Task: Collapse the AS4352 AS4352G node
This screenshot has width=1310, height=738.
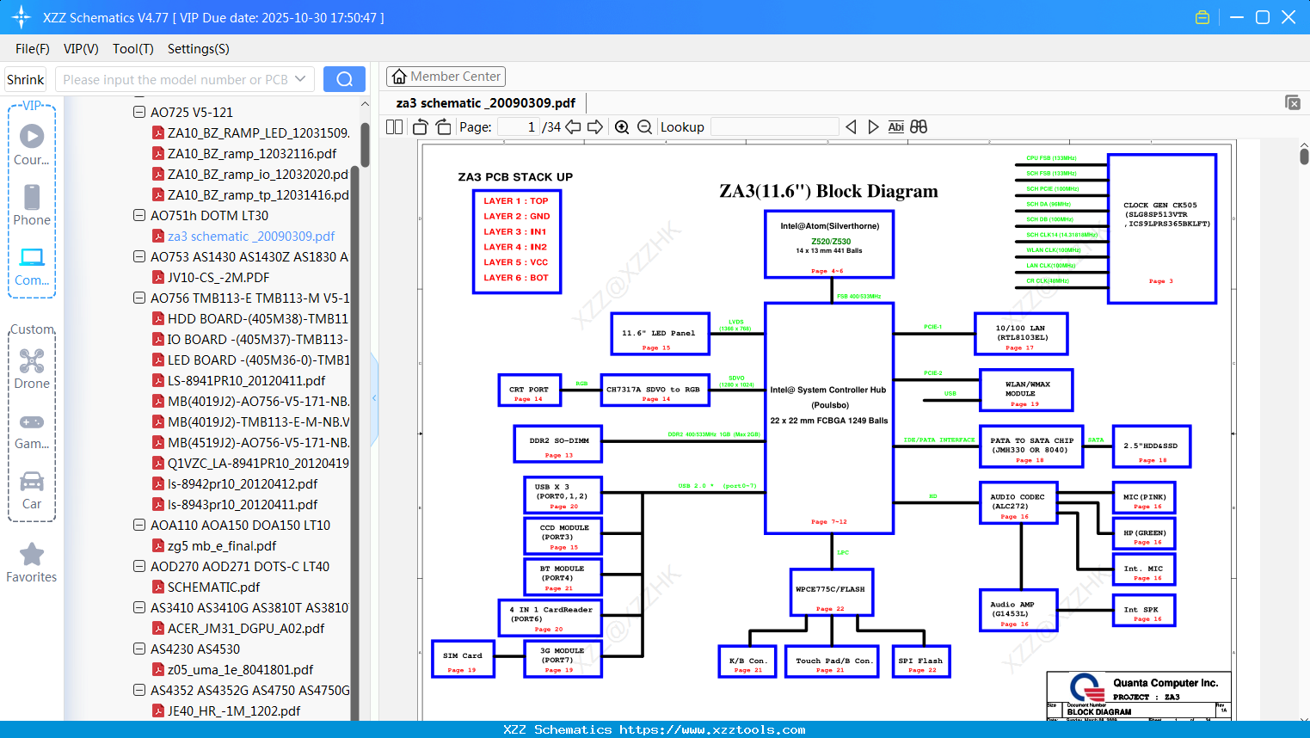Action: [139, 690]
